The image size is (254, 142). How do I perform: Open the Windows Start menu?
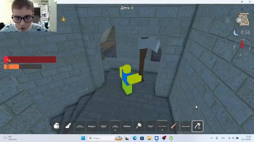pyautogui.click(x=83, y=138)
